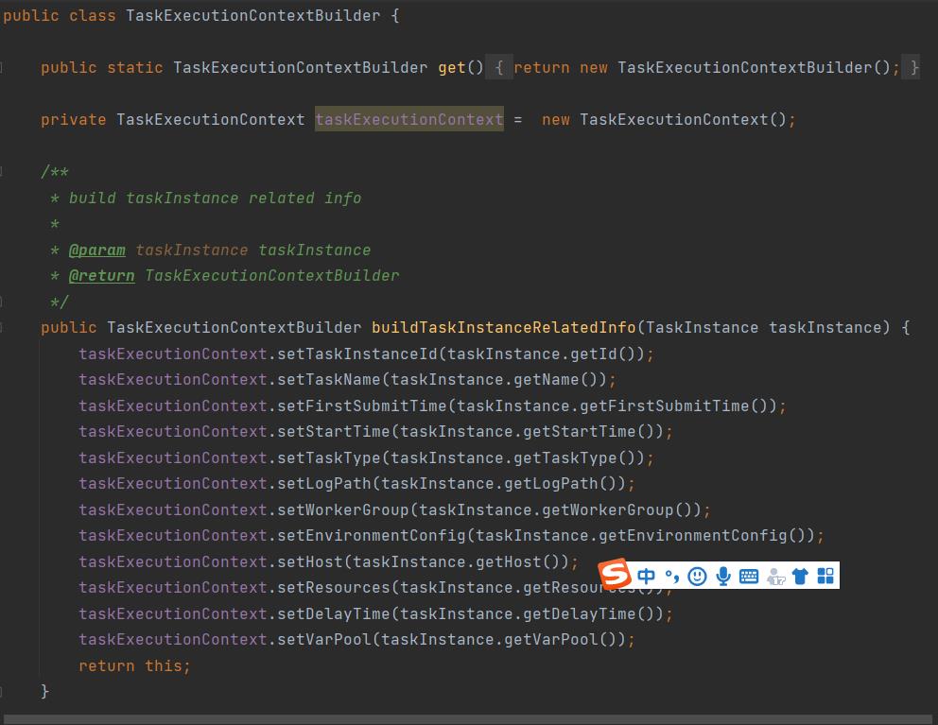Click setHost call in the code

tap(310, 562)
